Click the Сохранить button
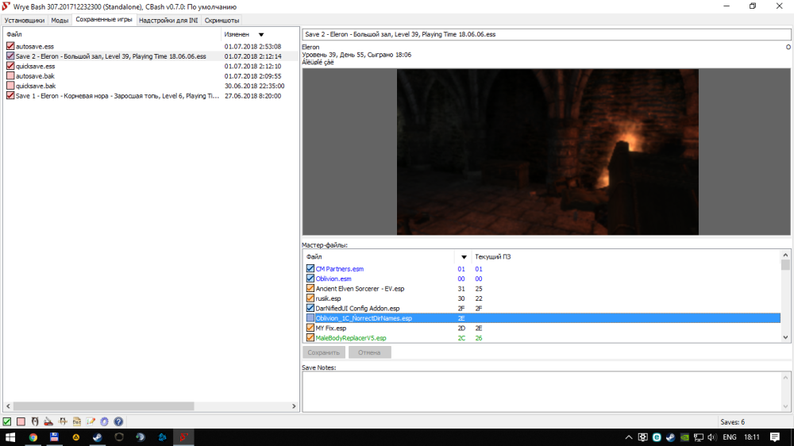This screenshot has height=446, width=794. (324, 352)
